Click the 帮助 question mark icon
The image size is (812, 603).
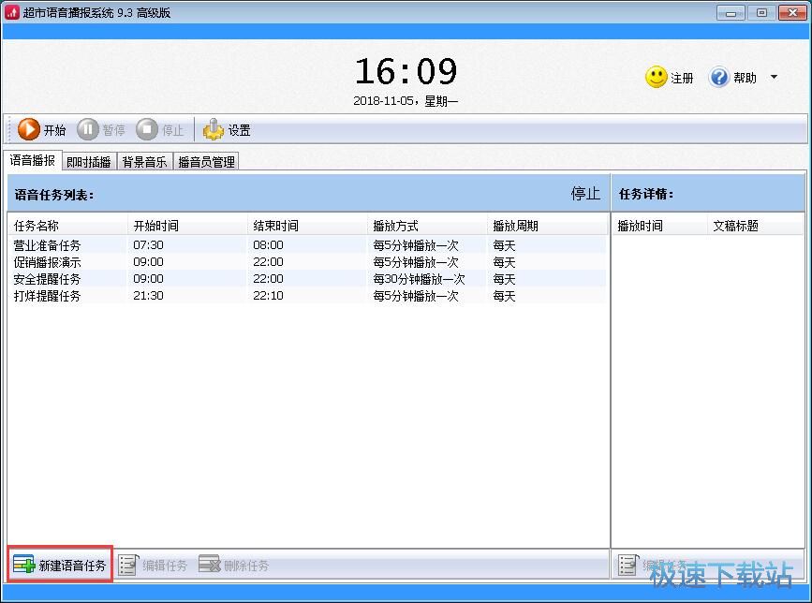click(x=716, y=78)
